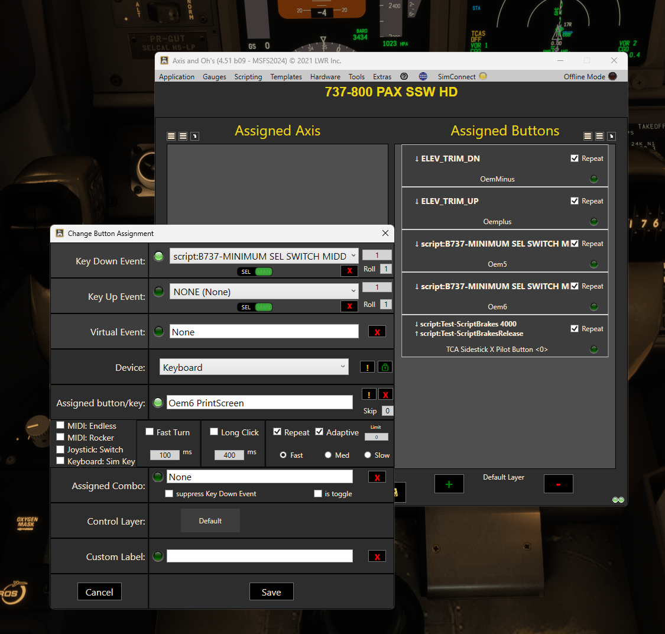Uncheck Repeat in Change Button Assignment dialog

(x=277, y=432)
